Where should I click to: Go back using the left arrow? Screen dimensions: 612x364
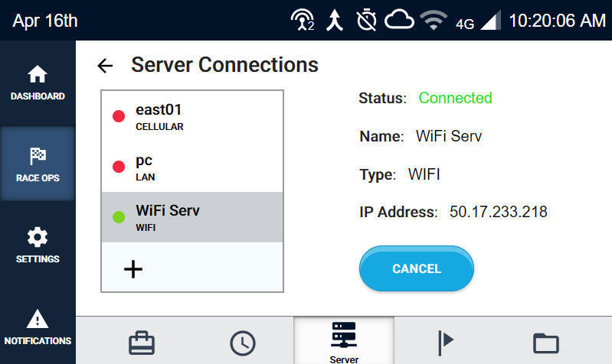105,66
